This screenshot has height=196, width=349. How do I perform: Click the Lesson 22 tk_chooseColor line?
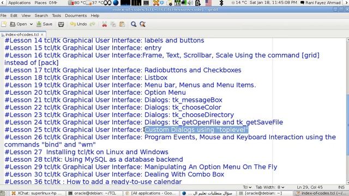click(x=113, y=107)
